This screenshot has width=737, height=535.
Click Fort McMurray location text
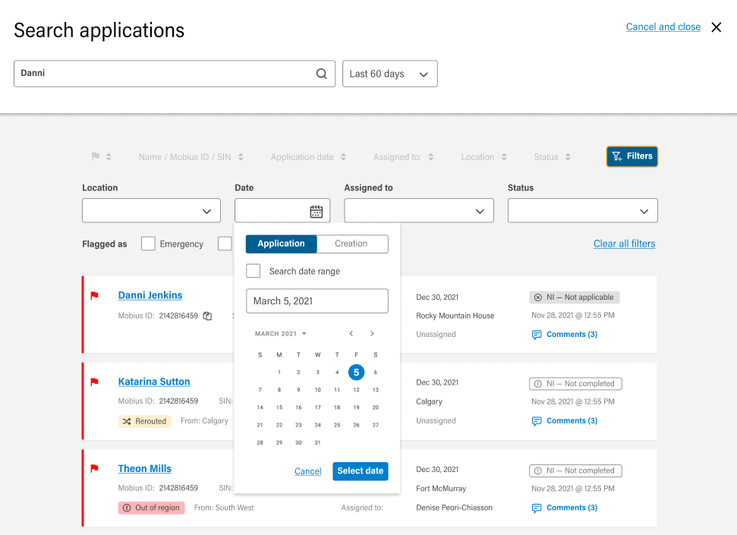(x=441, y=489)
